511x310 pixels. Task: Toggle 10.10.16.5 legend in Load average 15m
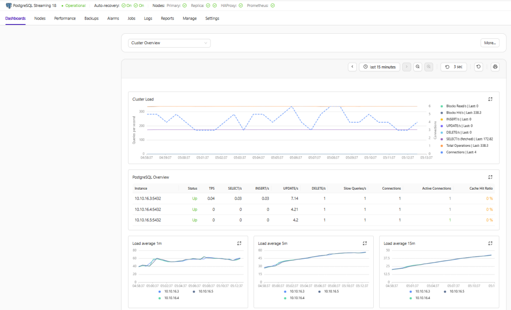click(x=454, y=292)
